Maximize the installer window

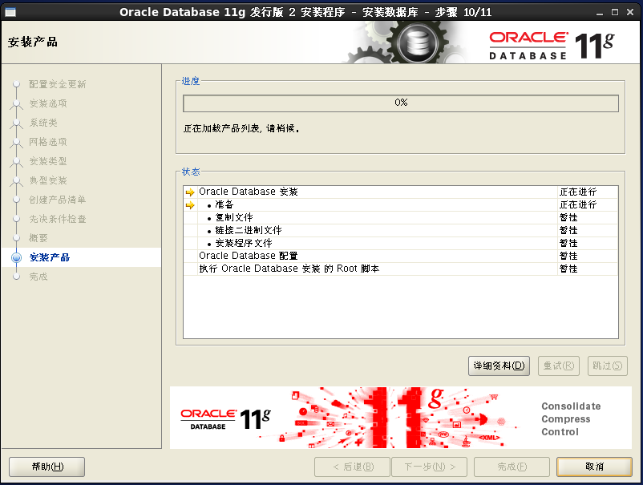click(615, 12)
